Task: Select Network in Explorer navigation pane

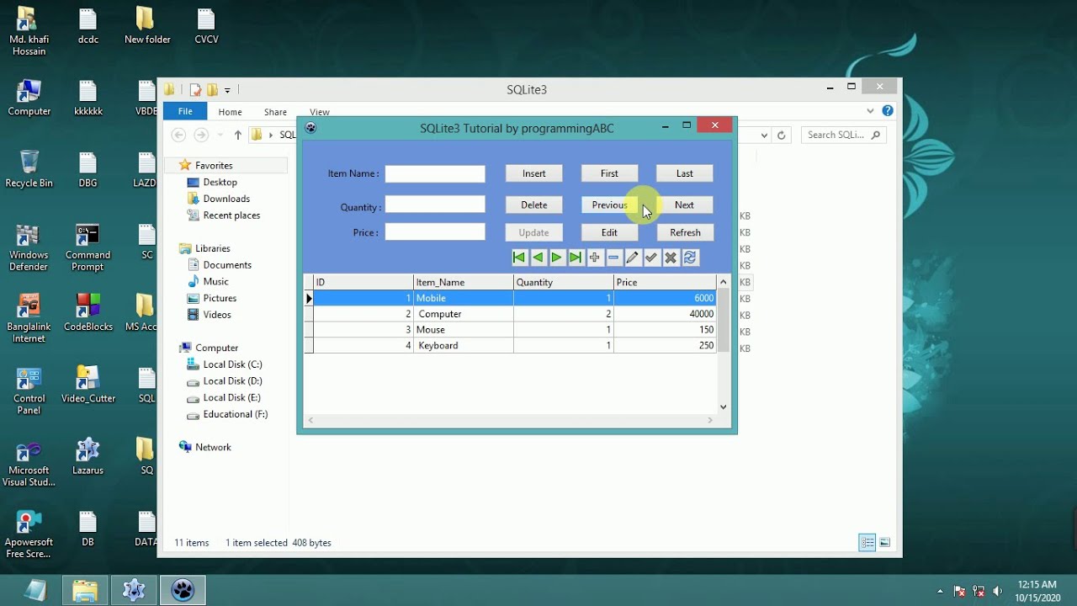Action: 213,447
